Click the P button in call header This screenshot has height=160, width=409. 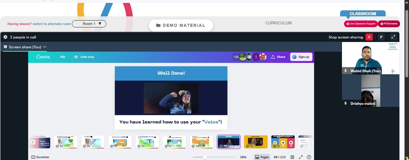[x=381, y=37]
